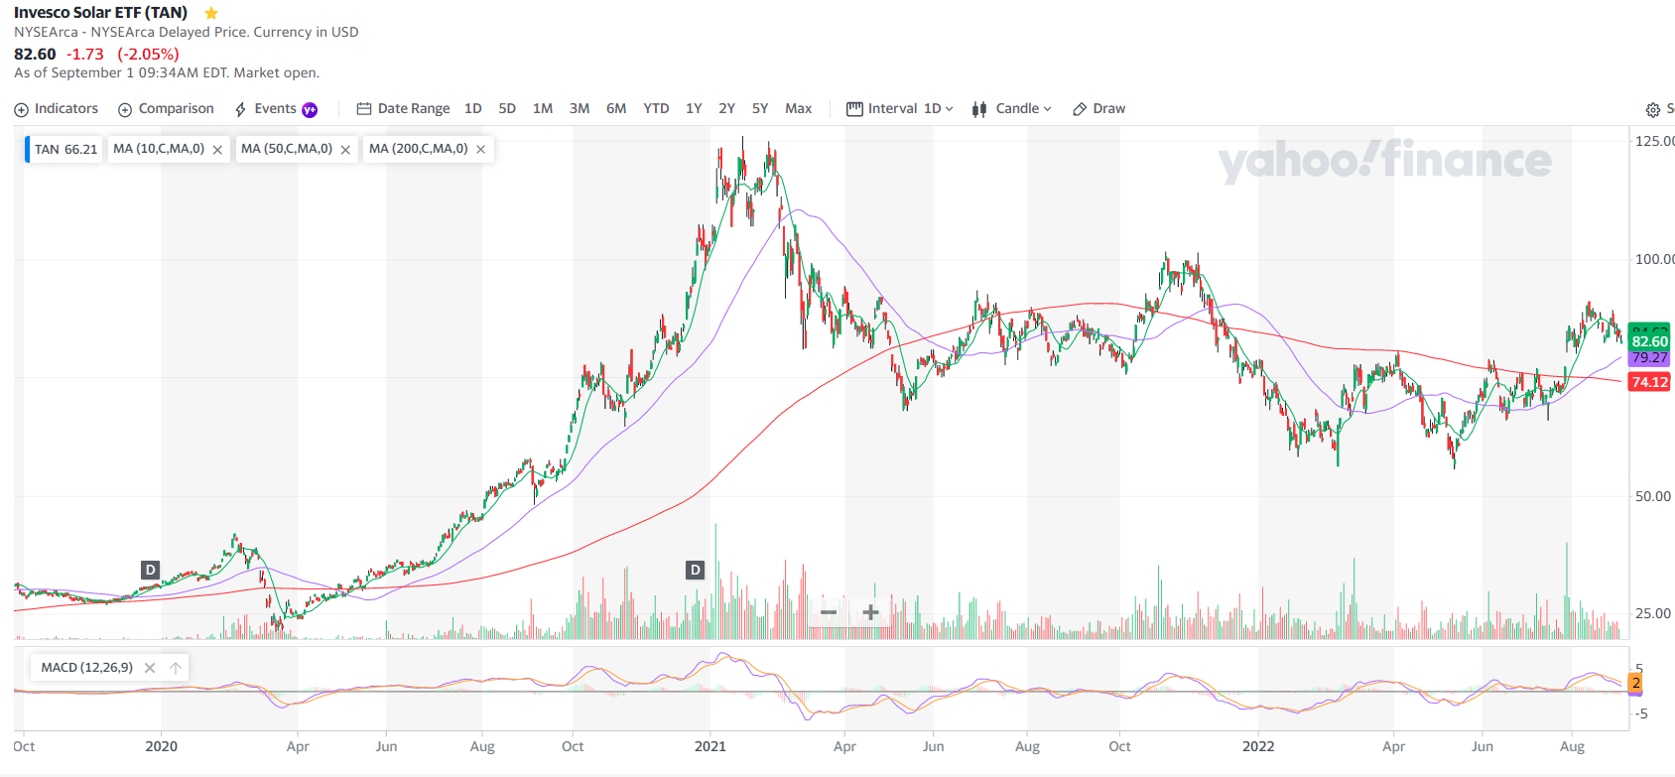Remove the MA (10,C,MA,0) indicator
The height and width of the screenshot is (777, 1675).
click(217, 150)
